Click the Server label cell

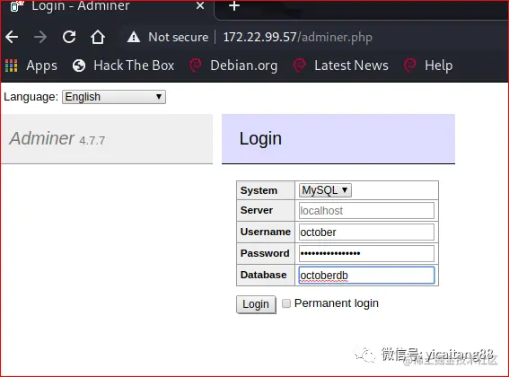pyautogui.click(x=266, y=210)
